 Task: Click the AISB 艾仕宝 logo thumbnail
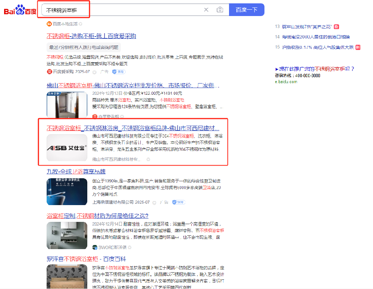point(67,148)
